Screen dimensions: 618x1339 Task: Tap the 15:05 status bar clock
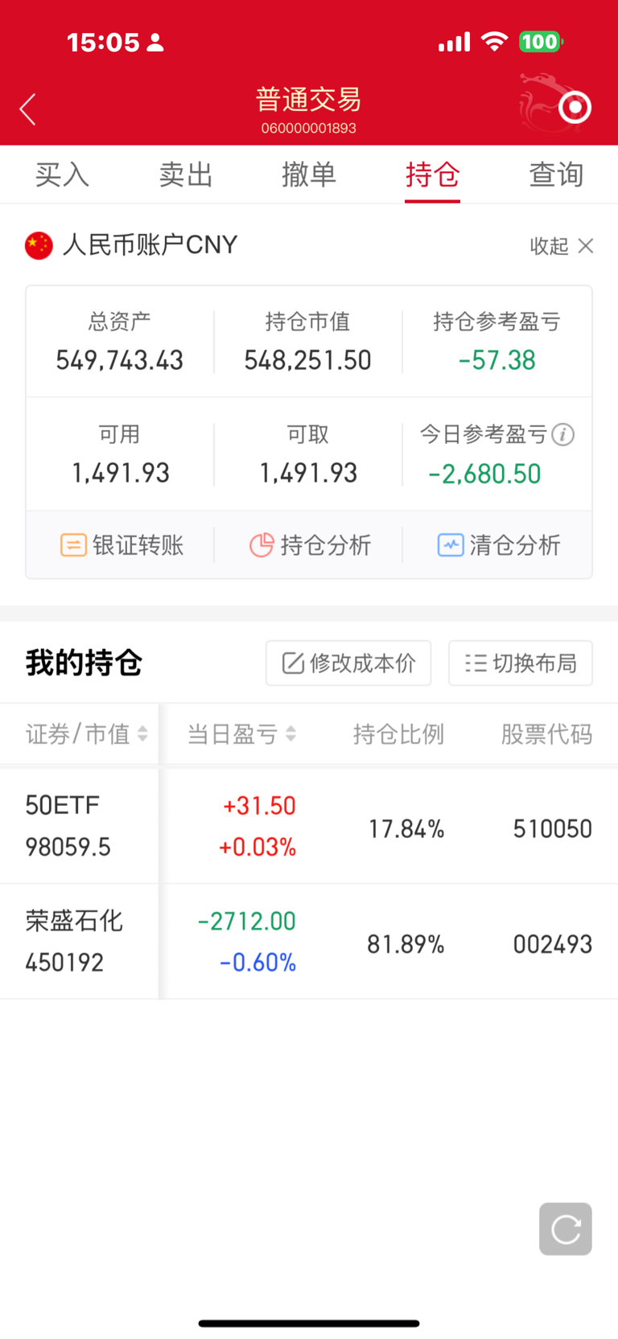tap(103, 42)
